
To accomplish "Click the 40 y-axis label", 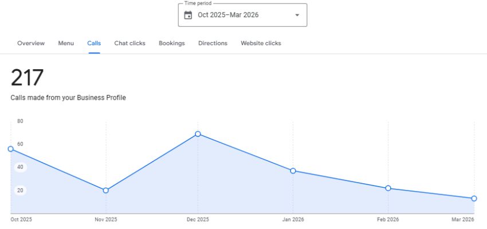I will [20, 167].
